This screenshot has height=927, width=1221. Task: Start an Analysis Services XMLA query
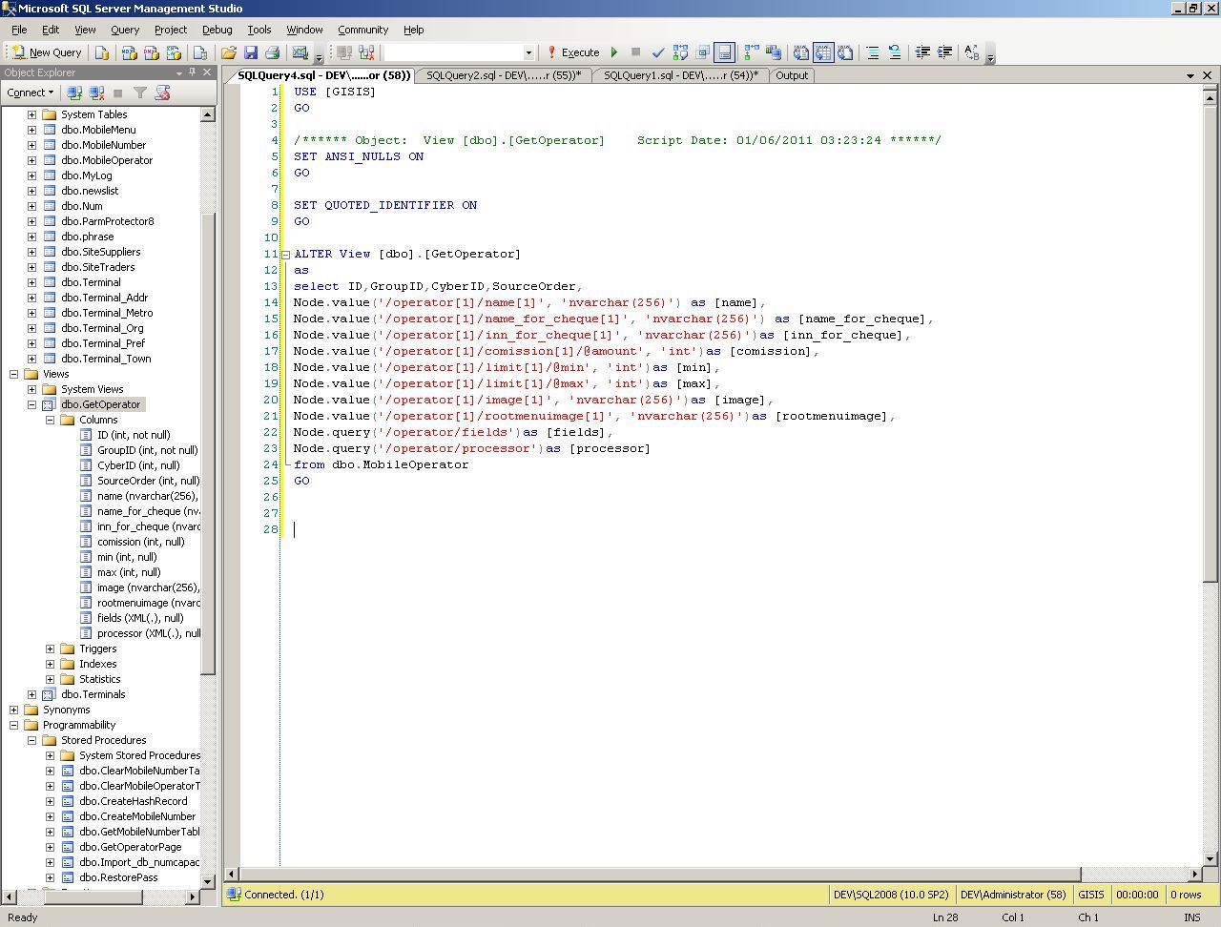pyautogui.click(x=174, y=52)
